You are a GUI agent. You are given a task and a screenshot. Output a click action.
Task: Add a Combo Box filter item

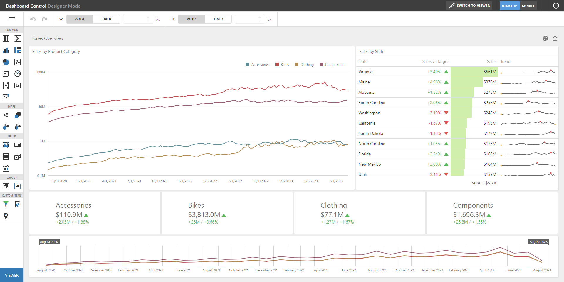click(x=18, y=145)
